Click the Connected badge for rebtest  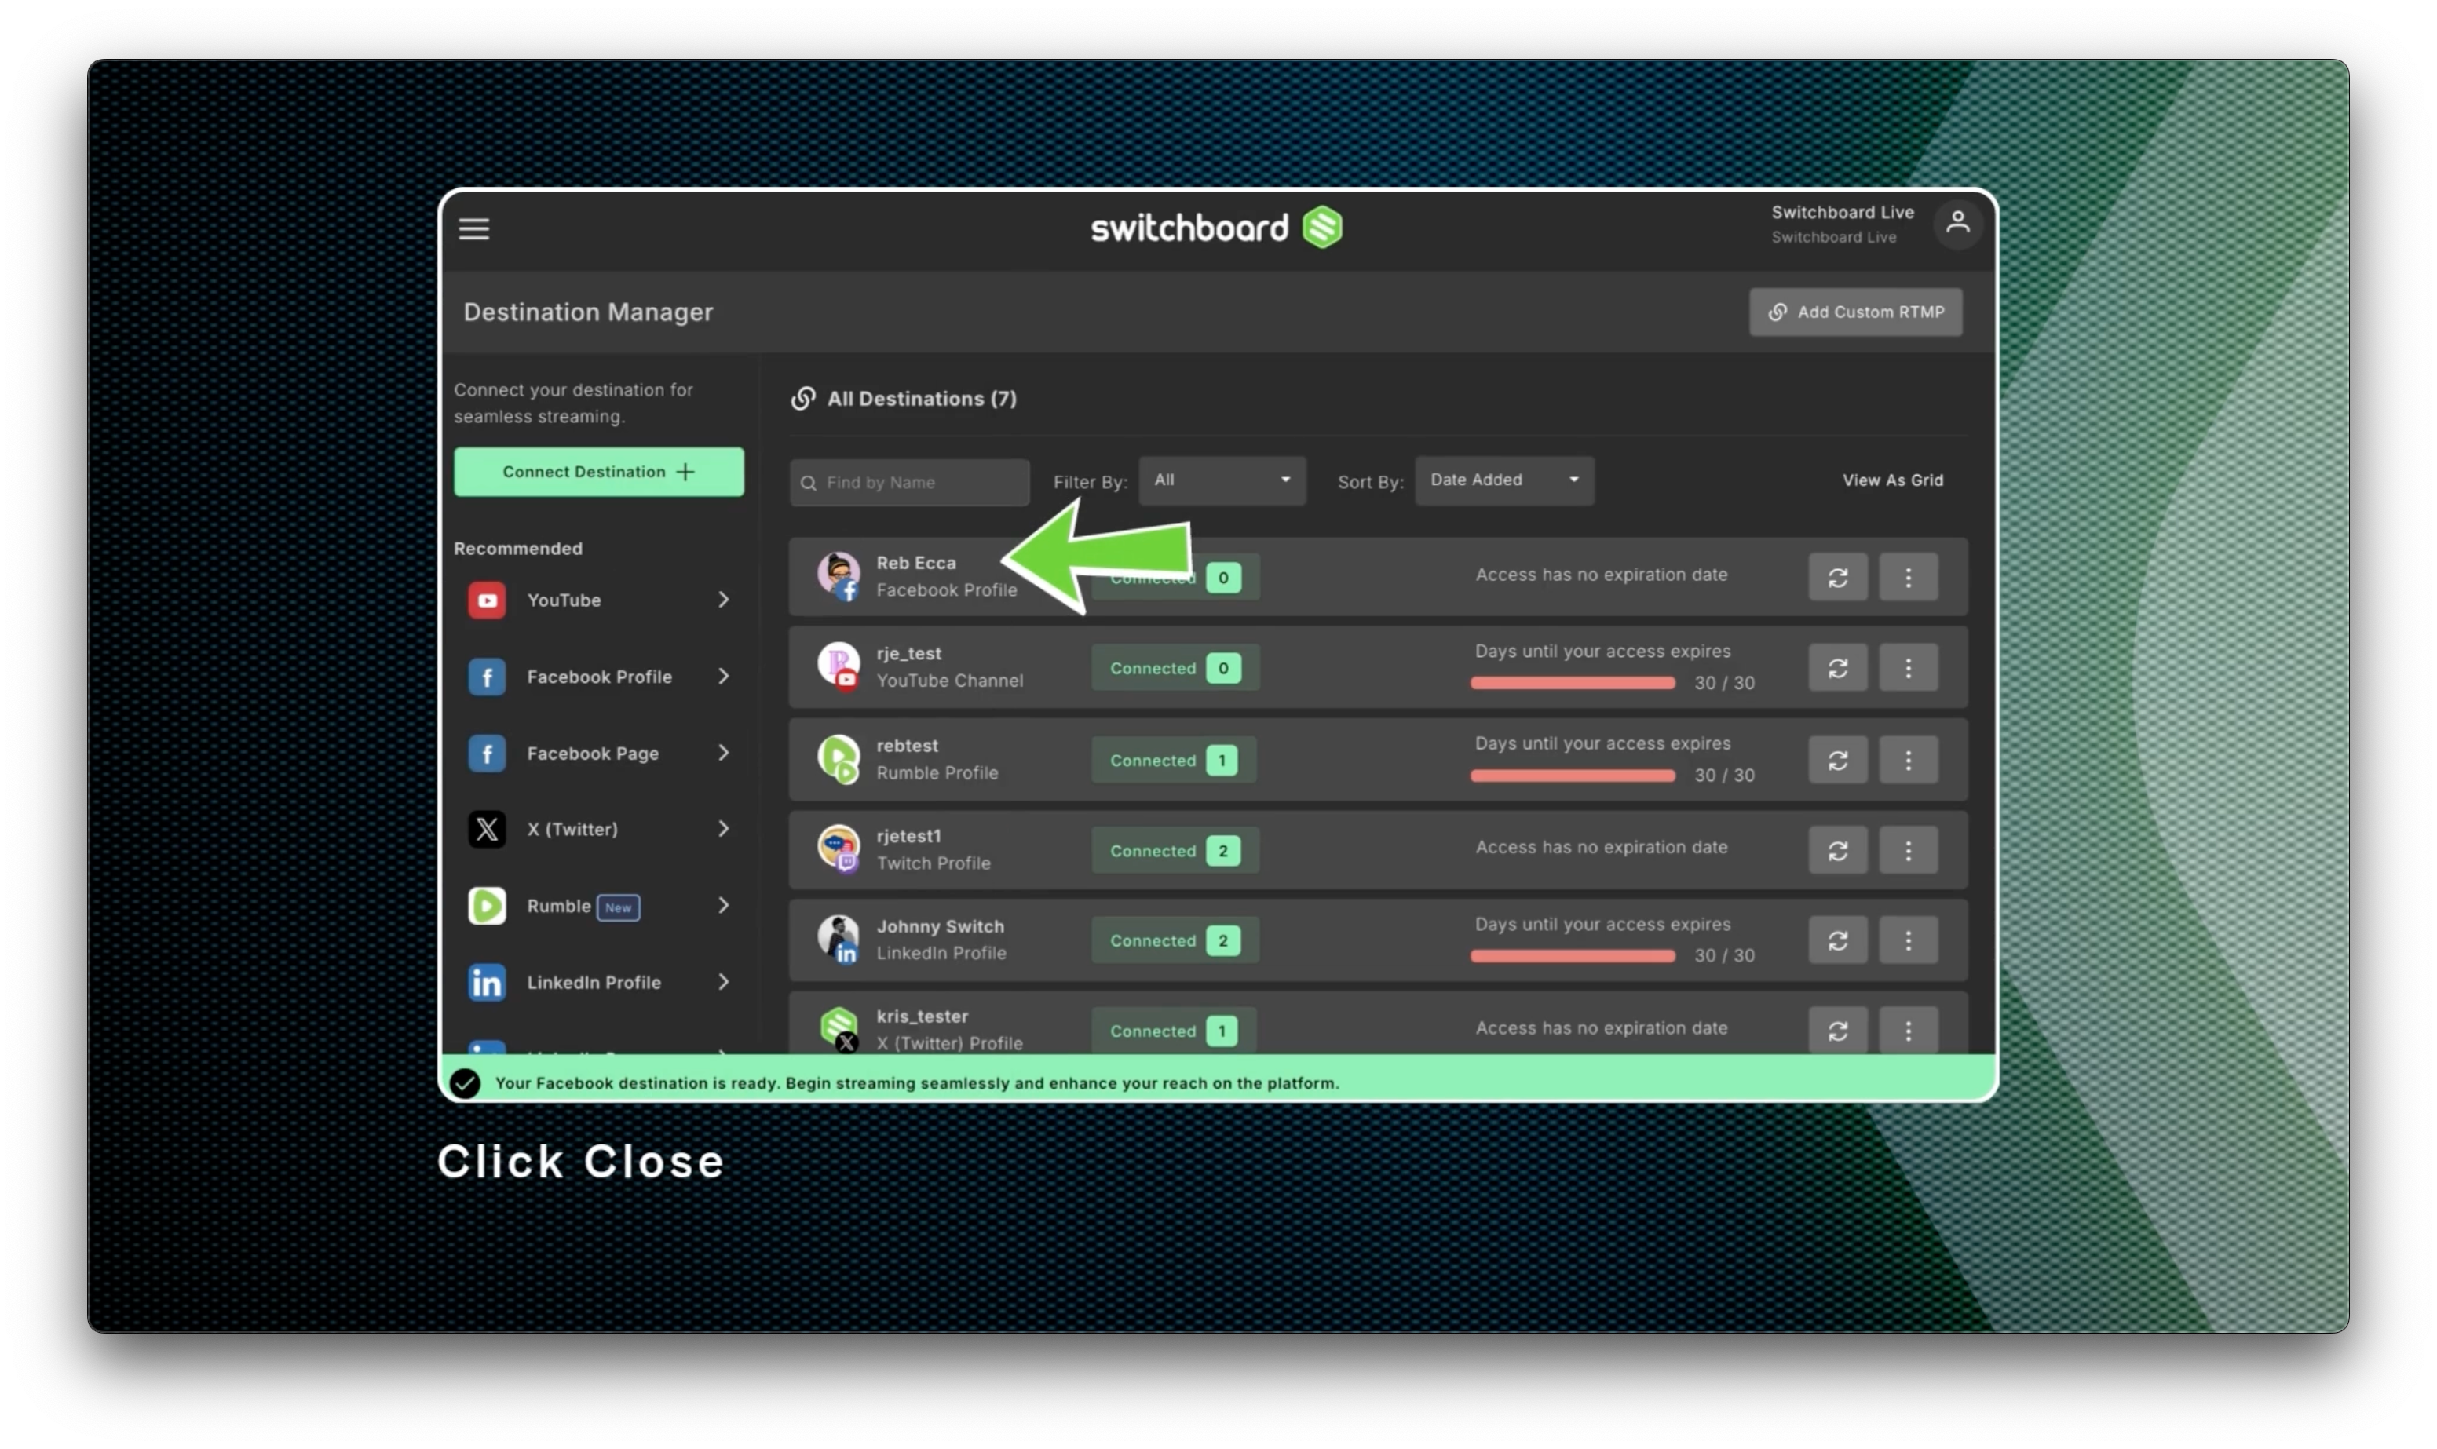pos(1173,761)
